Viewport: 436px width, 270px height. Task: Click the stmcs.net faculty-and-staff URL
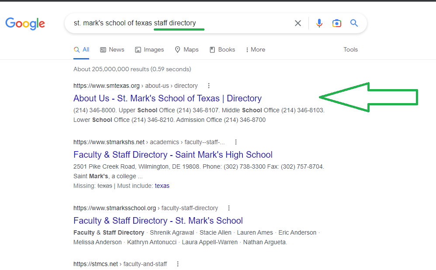120,264
